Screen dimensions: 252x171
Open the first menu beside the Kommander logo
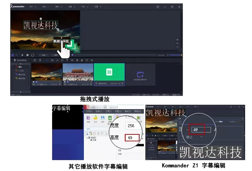(33, 7)
